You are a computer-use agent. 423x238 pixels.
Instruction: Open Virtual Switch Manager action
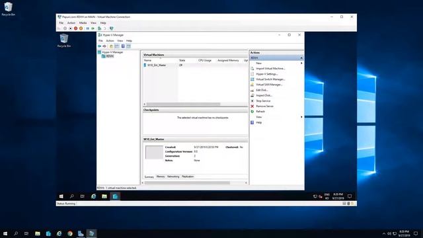coord(270,79)
